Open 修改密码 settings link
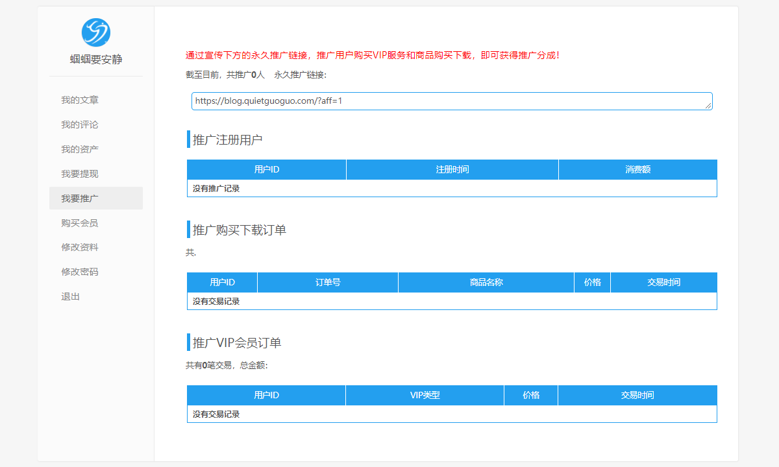This screenshot has width=779, height=467. pos(80,272)
